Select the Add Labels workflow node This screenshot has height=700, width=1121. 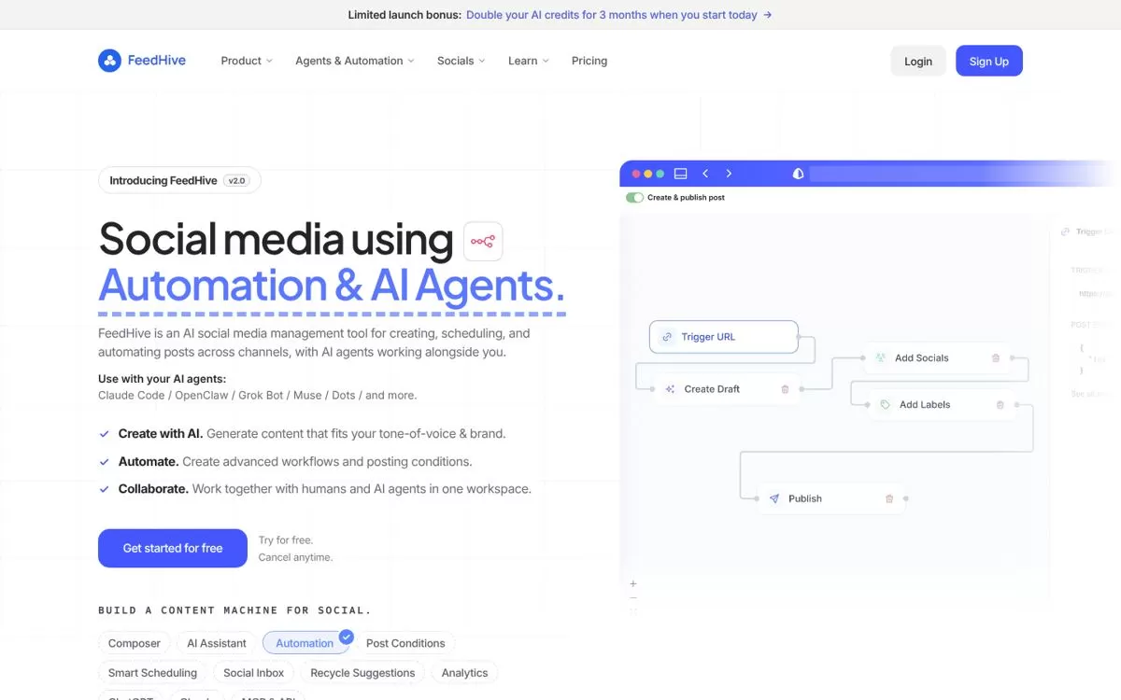pyautogui.click(x=942, y=405)
